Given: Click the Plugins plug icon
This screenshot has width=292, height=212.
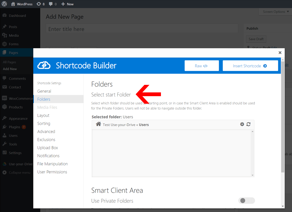Looking at the screenshot, I should [x=5, y=127].
